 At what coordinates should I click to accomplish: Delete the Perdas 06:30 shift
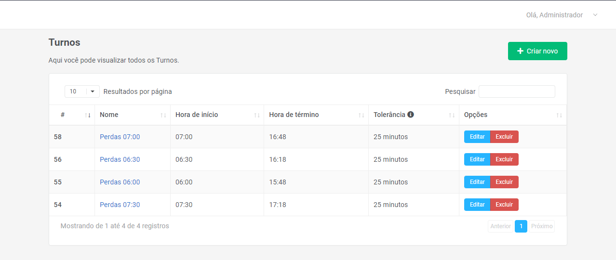tap(504, 159)
